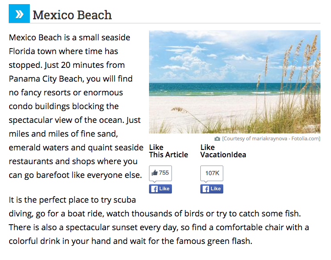Open the Mexico Beach heading

[72, 15]
